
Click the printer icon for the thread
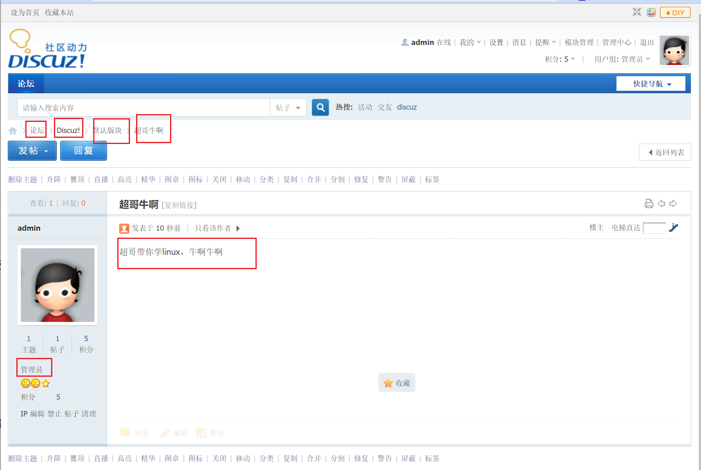pos(649,204)
